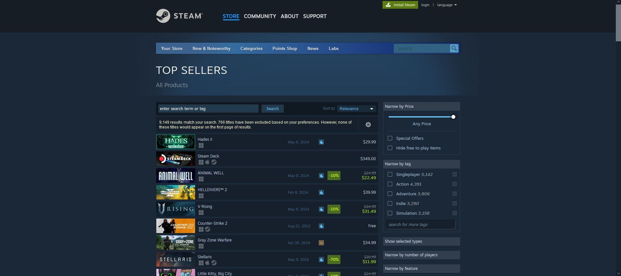The image size is (621, 276).
Task: Click the review thumbs icon for ANIMAL WELL
Action: 321,176
